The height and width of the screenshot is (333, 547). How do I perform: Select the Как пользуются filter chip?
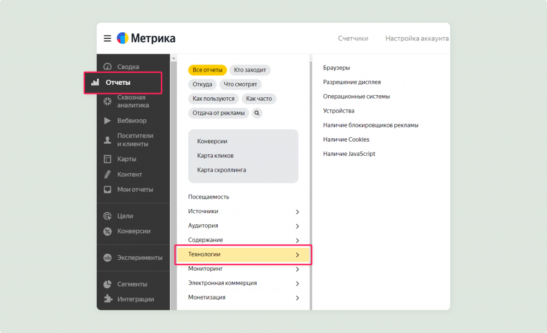(x=213, y=98)
